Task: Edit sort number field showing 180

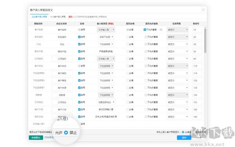Action: pos(197,117)
